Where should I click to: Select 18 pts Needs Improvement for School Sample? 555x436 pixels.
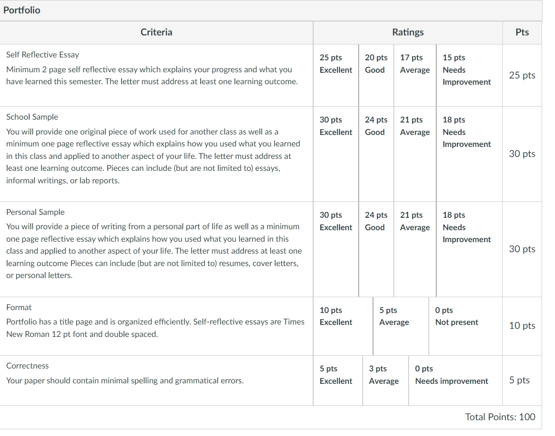tap(469, 154)
